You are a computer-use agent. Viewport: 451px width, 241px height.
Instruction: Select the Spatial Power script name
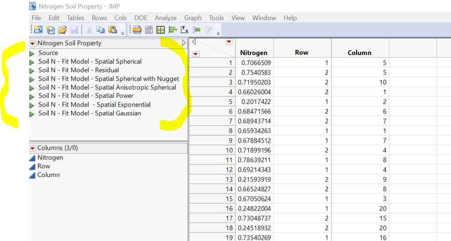[x=86, y=96]
